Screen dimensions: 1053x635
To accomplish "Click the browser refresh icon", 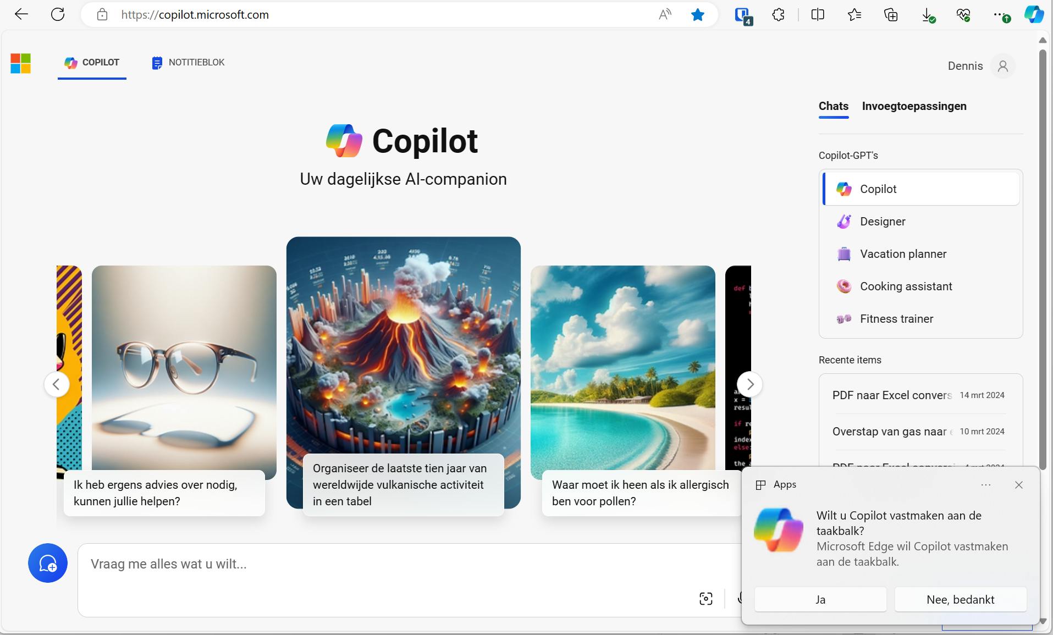I will pyautogui.click(x=58, y=15).
